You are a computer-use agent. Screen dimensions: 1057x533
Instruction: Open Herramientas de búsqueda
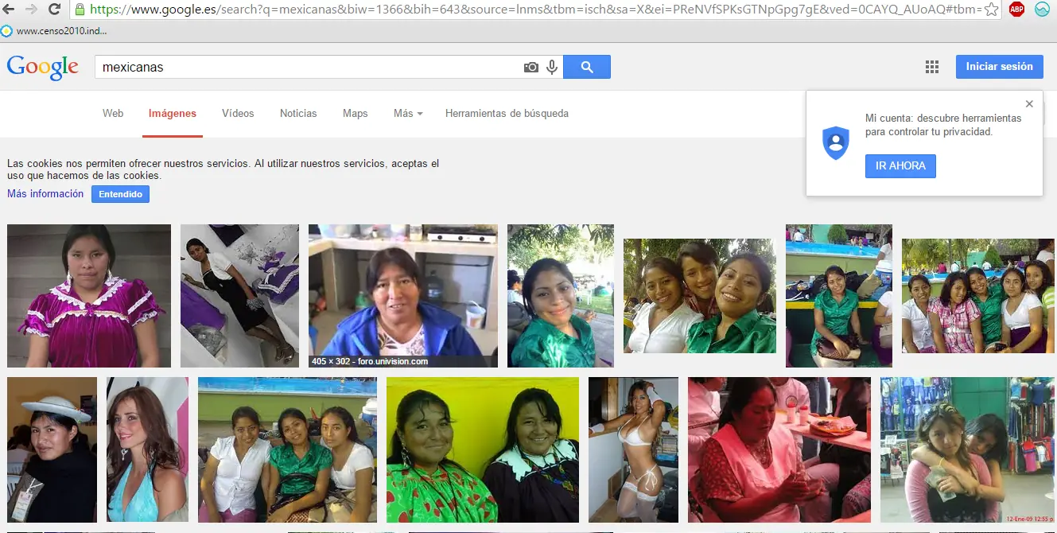click(507, 114)
